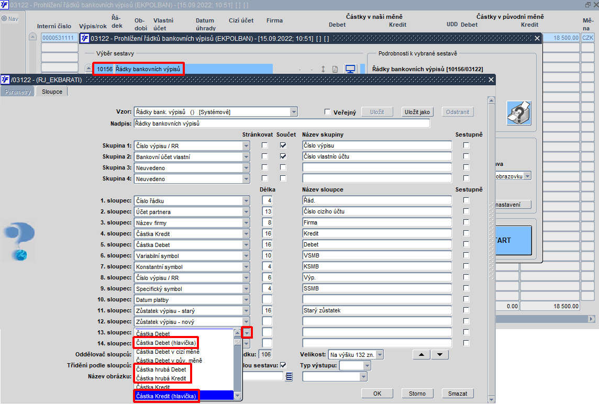Click the Nadpis text field
This screenshot has height=404, width=599.
[x=282, y=124]
